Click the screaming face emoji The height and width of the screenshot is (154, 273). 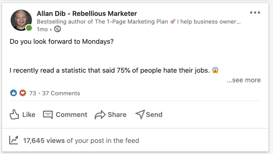click(215, 70)
